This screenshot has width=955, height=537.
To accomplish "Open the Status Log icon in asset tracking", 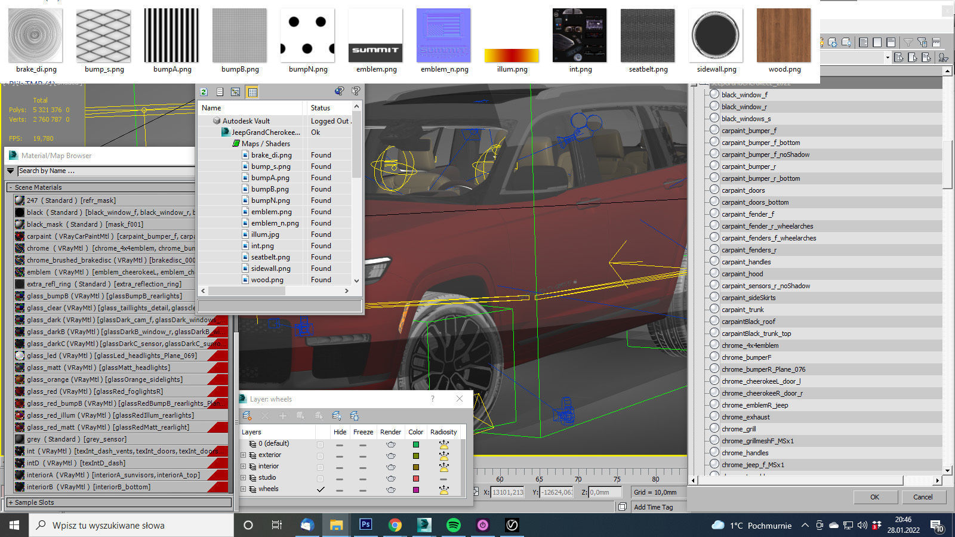I will [x=220, y=92].
